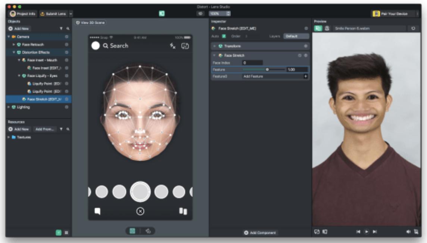The width and height of the screenshot is (427, 243).
Task: Click Pair Your Device
Action: click(x=391, y=13)
